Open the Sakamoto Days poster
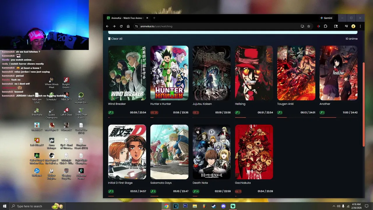This screenshot has width=373, height=210. [169, 152]
